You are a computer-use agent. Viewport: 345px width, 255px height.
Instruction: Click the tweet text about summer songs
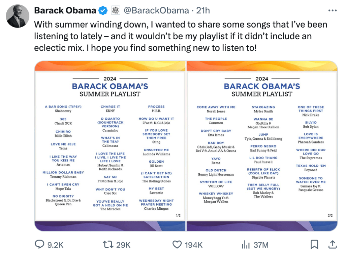[180, 36]
